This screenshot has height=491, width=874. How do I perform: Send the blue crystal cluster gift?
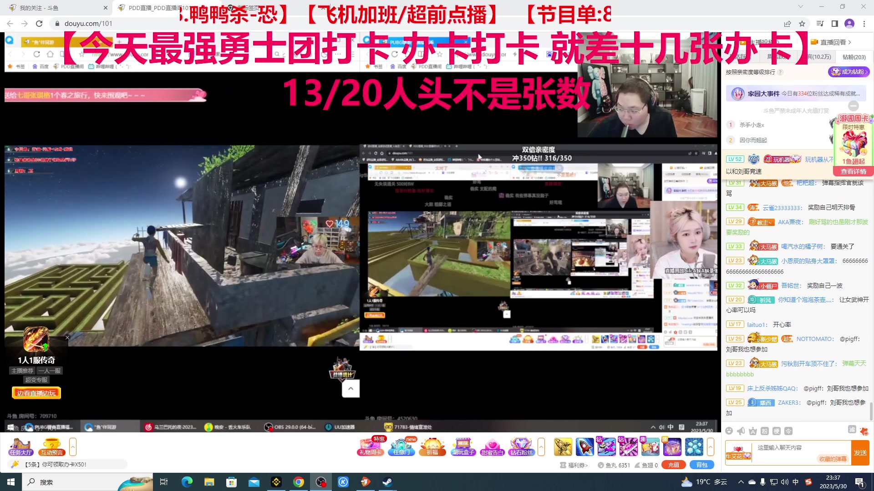coord(694,447)
